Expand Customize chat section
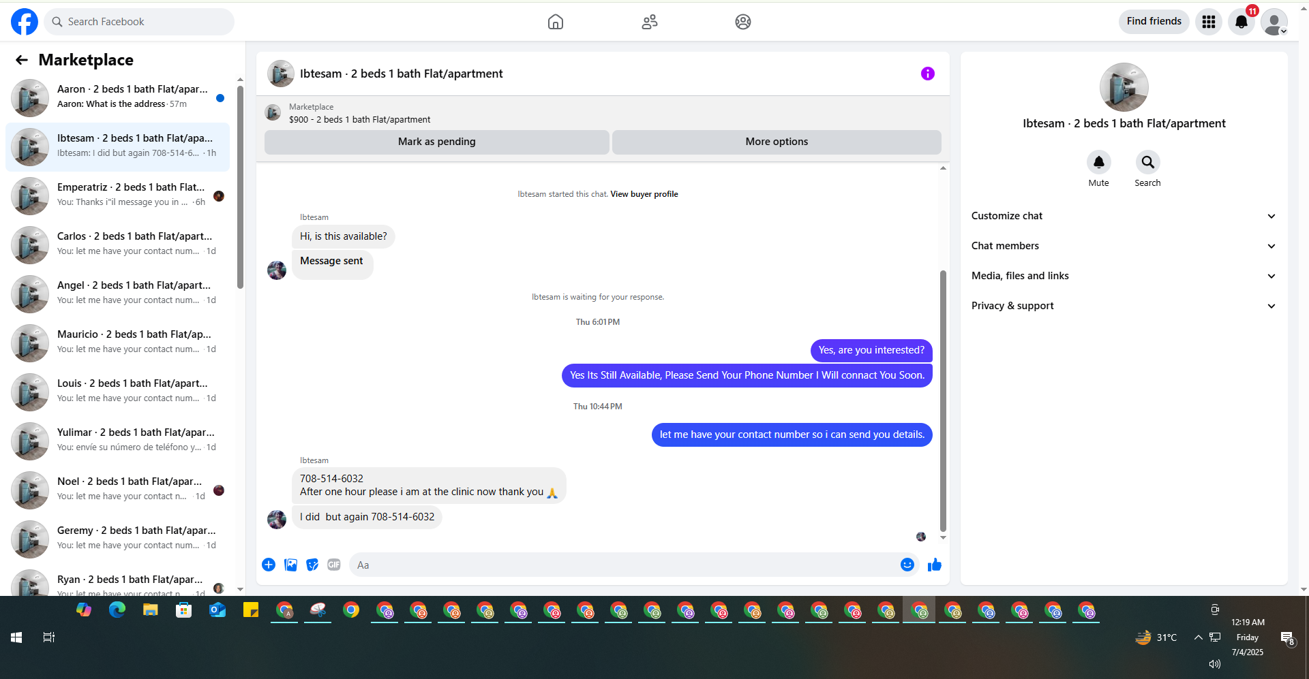The image size is (1309, 679). [1124, 216]
